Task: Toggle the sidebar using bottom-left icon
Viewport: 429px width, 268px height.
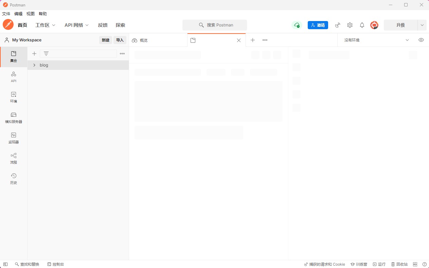Action: click(x=5, y=264)
